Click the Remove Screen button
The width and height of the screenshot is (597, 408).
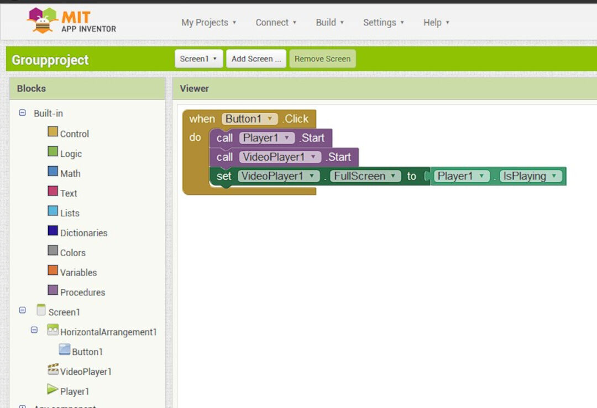(x=322, y=59)
